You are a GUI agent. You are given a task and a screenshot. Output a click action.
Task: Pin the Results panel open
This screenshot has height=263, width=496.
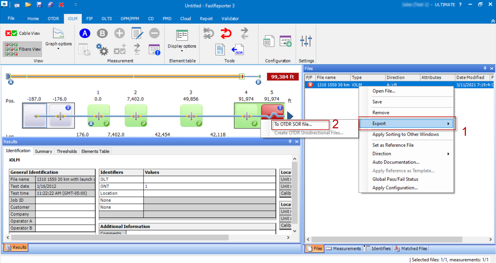[290, 141]
